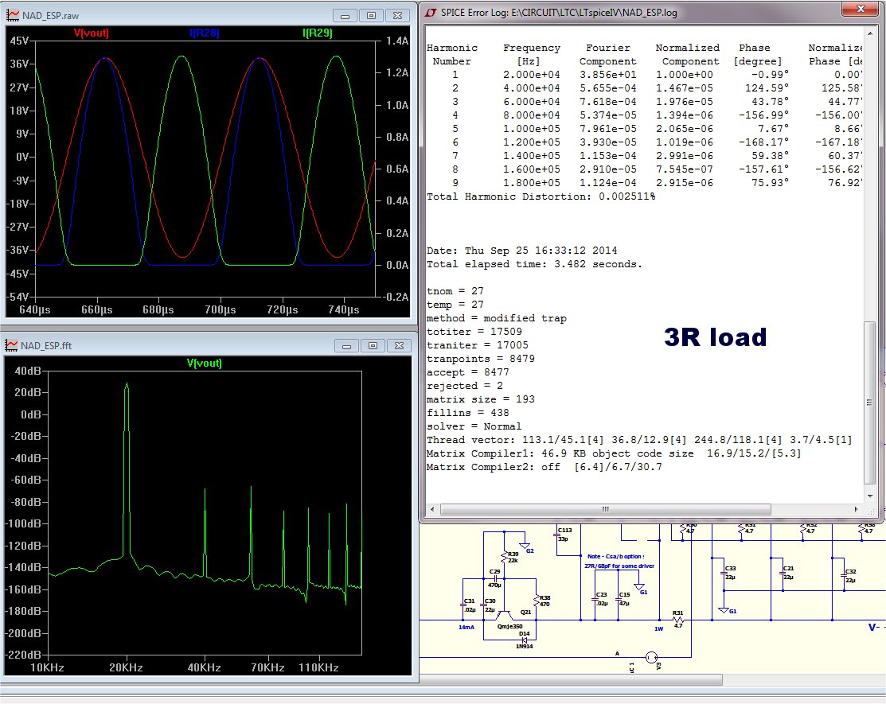Click the 'Note - Csa/b option' schematic text
This screenshot has height=704, width=886.
616,557
